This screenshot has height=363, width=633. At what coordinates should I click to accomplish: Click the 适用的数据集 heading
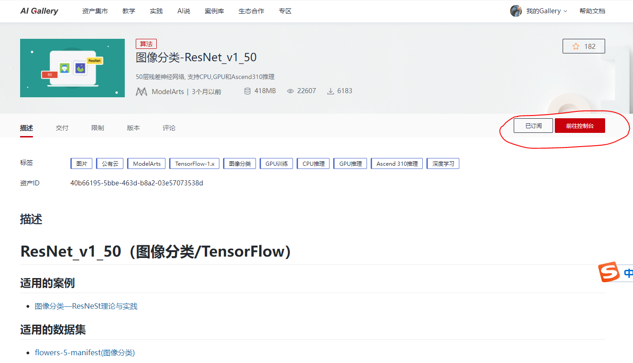click(x=53, y=330)
